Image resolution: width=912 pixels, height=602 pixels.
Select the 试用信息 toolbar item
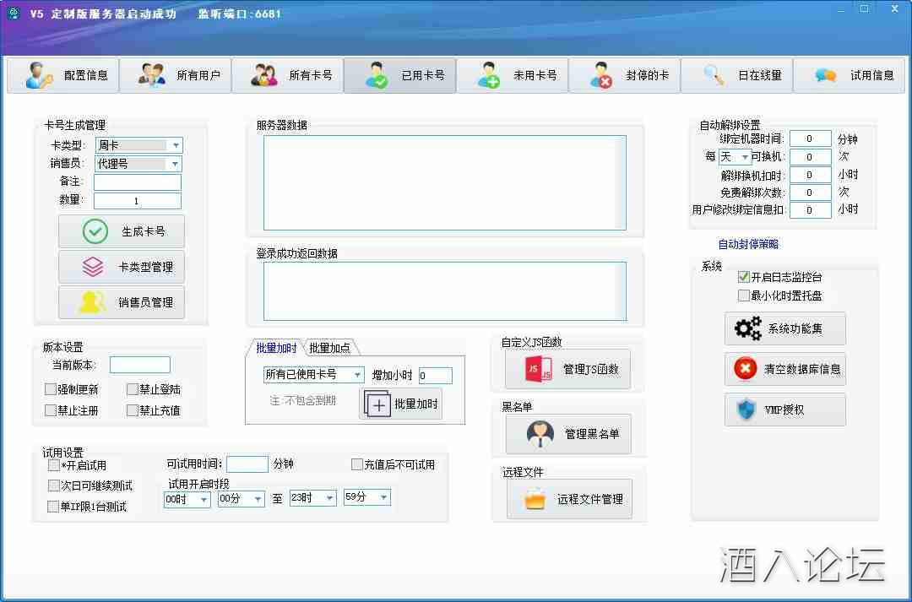[849, 75]
